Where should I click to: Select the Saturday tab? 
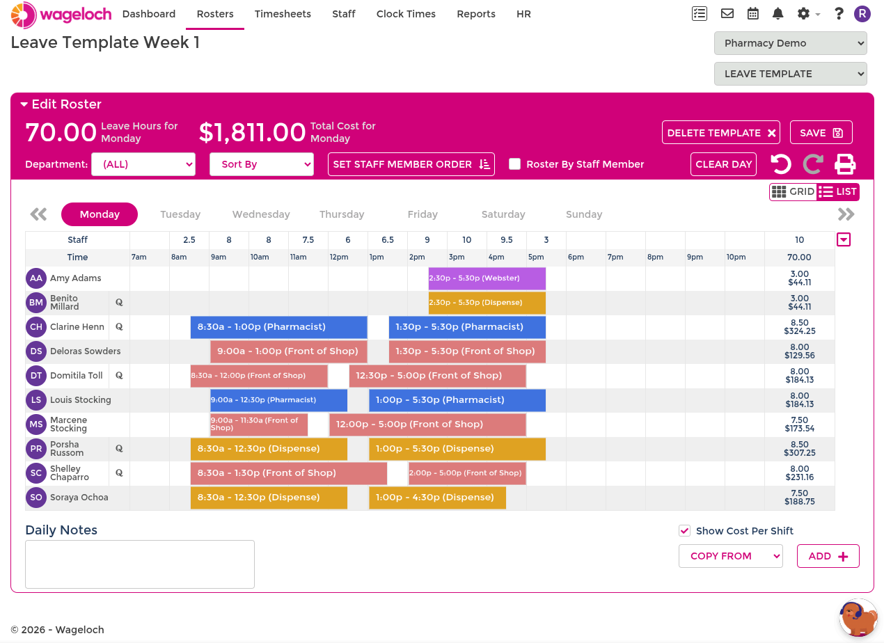(503, 214)
